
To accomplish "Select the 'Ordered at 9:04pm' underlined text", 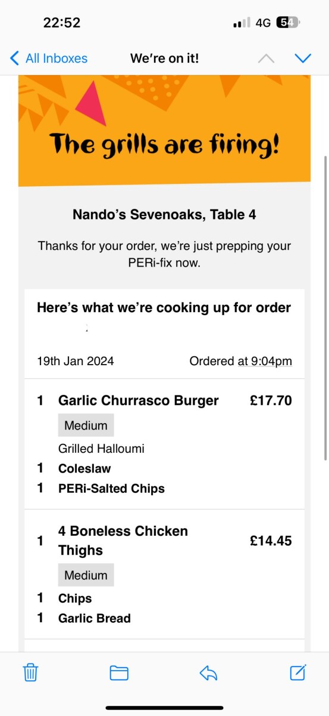I will 240,361.
